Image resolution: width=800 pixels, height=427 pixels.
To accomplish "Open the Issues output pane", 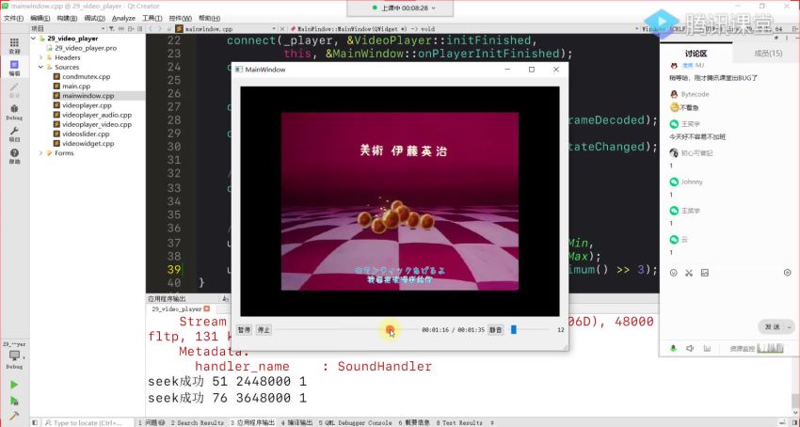I will [152, 422].
